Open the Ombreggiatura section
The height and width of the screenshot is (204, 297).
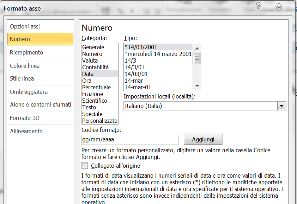29,92
